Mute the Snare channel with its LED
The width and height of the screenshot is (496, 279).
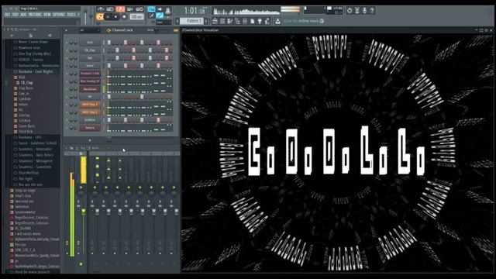(x=67, y=66)
